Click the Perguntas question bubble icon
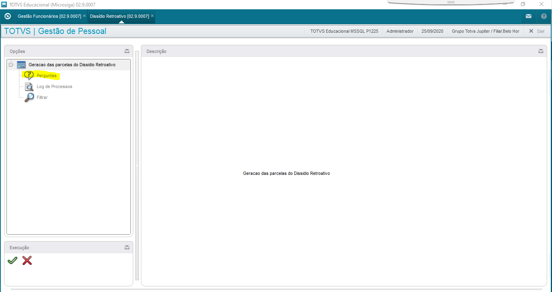Image resolution: width=552 pixels, height=292 pixels. [x=29, y=76]
